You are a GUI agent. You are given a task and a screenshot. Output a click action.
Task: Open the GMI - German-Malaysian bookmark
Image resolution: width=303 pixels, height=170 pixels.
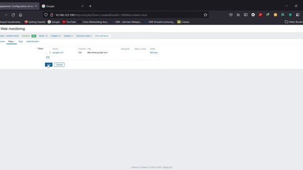pyautogui.click(x=126, y=22)
